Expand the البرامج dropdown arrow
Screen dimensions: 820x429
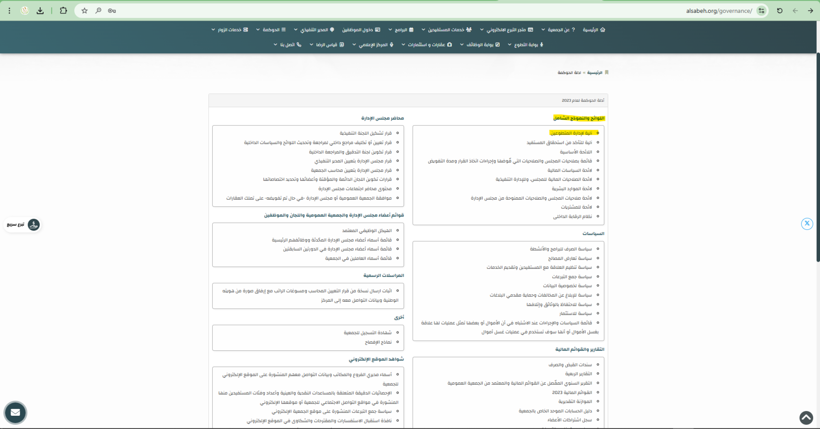click(x=390, y=30)
